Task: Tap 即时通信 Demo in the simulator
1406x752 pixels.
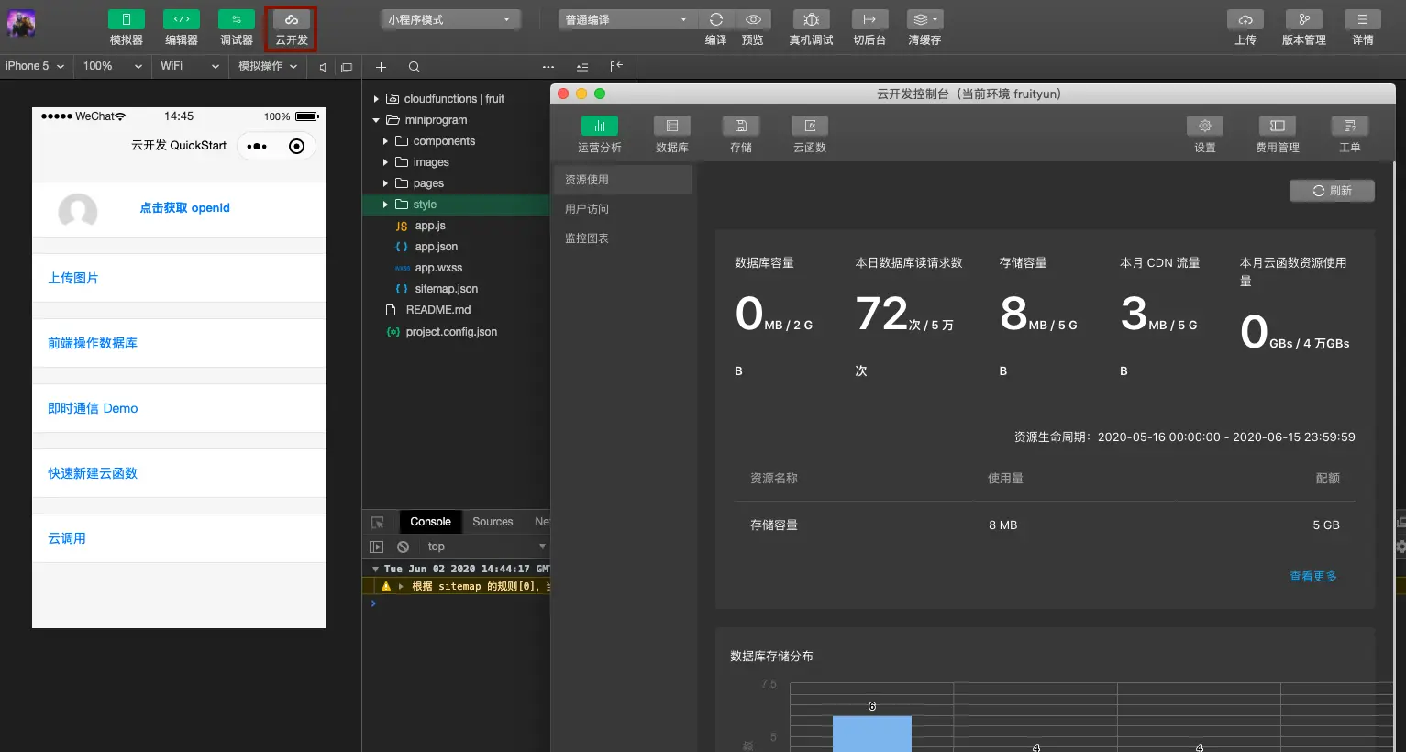Action: (179, 408)
